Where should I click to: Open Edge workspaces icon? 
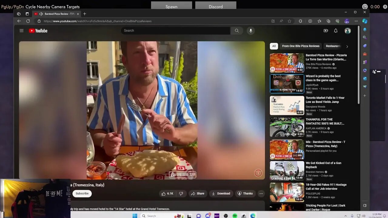click(19, 14)
